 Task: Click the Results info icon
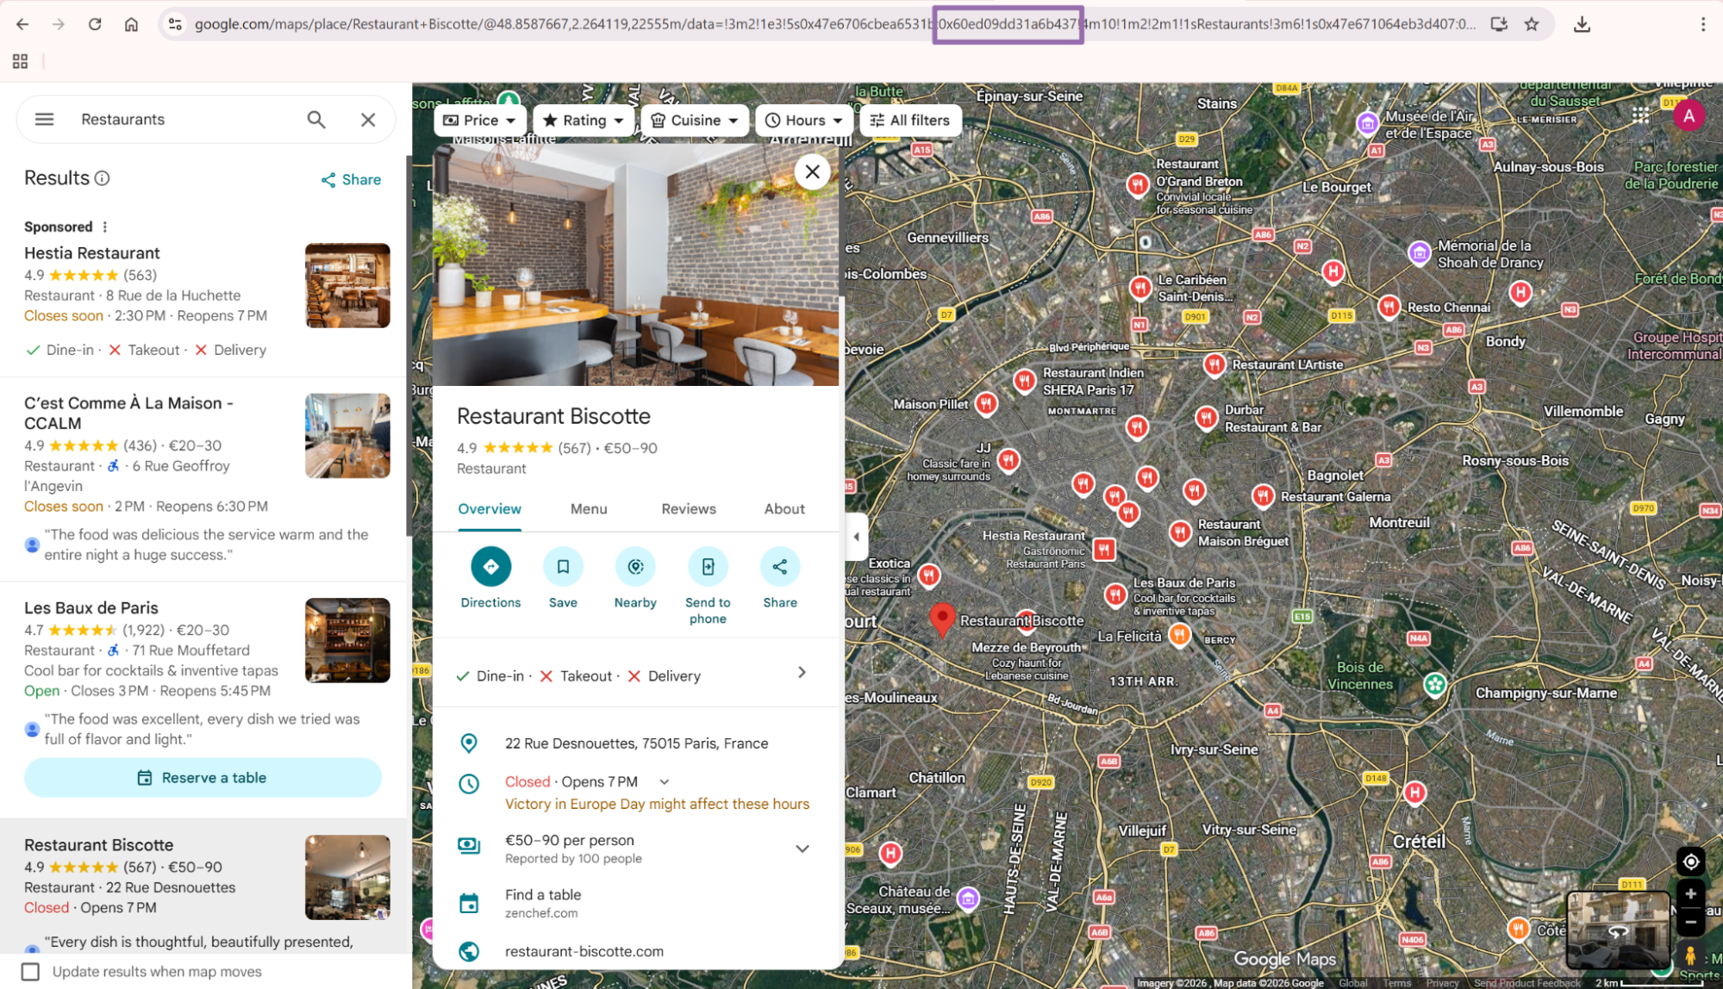pyautogui.click(x=102, y=178)
